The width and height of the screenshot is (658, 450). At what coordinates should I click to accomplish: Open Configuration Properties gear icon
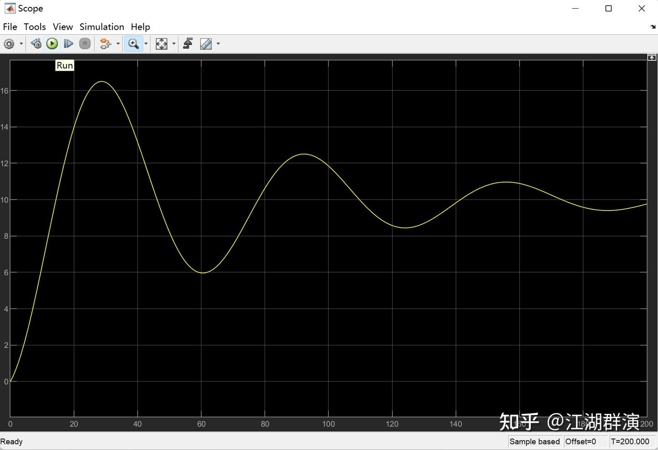click(x=9, y=44)
